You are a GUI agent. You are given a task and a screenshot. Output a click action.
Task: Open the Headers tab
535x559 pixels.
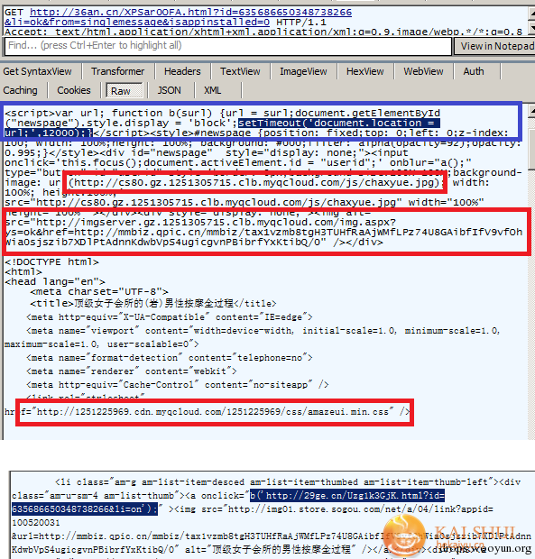(x=182, y=71)
